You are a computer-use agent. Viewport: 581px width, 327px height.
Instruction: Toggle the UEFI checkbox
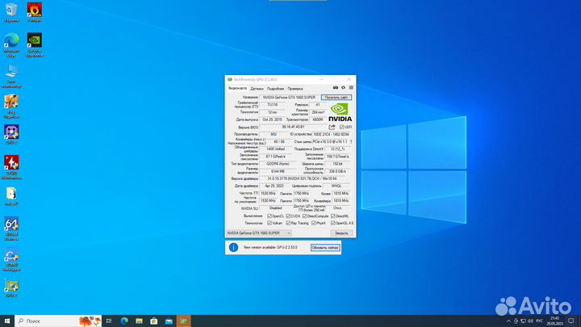342,127
